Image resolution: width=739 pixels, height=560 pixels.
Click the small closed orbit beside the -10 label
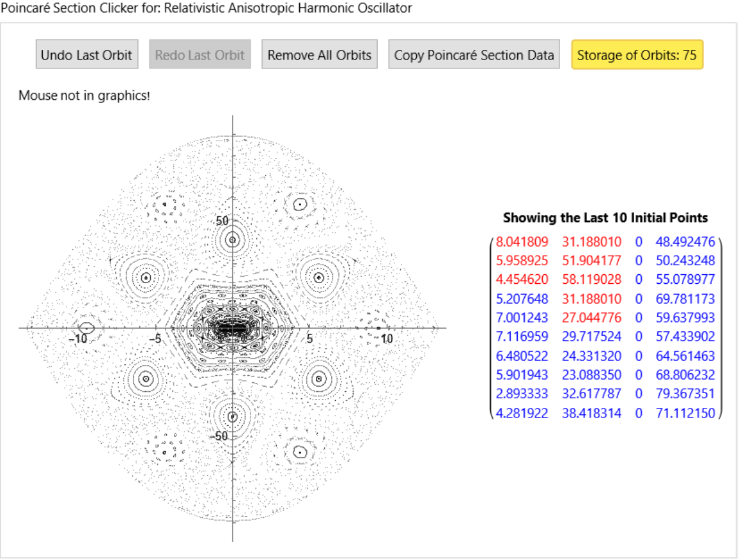(88, 328)
